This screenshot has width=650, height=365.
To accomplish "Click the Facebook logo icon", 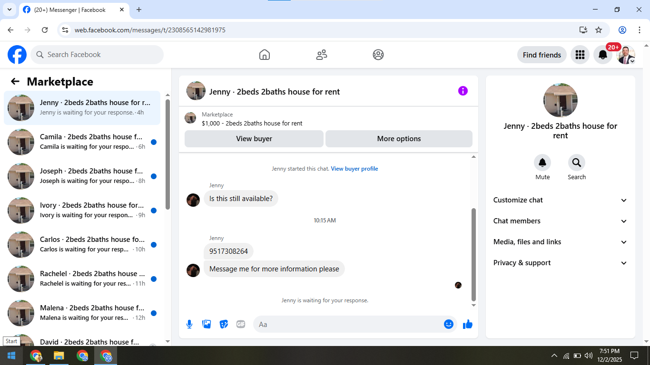I will tap(17, 55).
